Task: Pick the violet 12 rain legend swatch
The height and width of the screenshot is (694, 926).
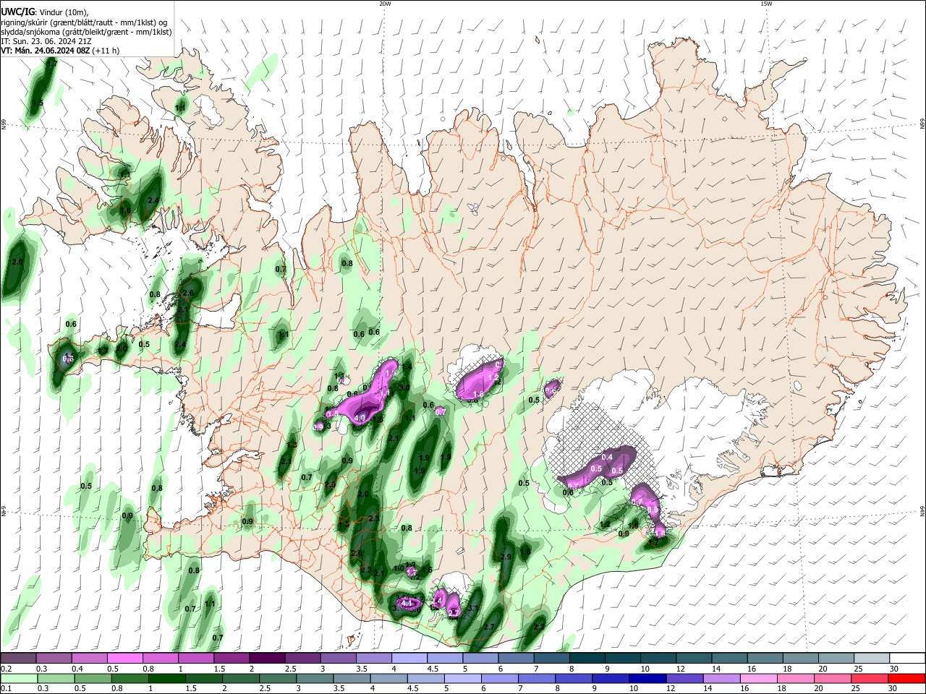Action: click(x=684, y=678)
